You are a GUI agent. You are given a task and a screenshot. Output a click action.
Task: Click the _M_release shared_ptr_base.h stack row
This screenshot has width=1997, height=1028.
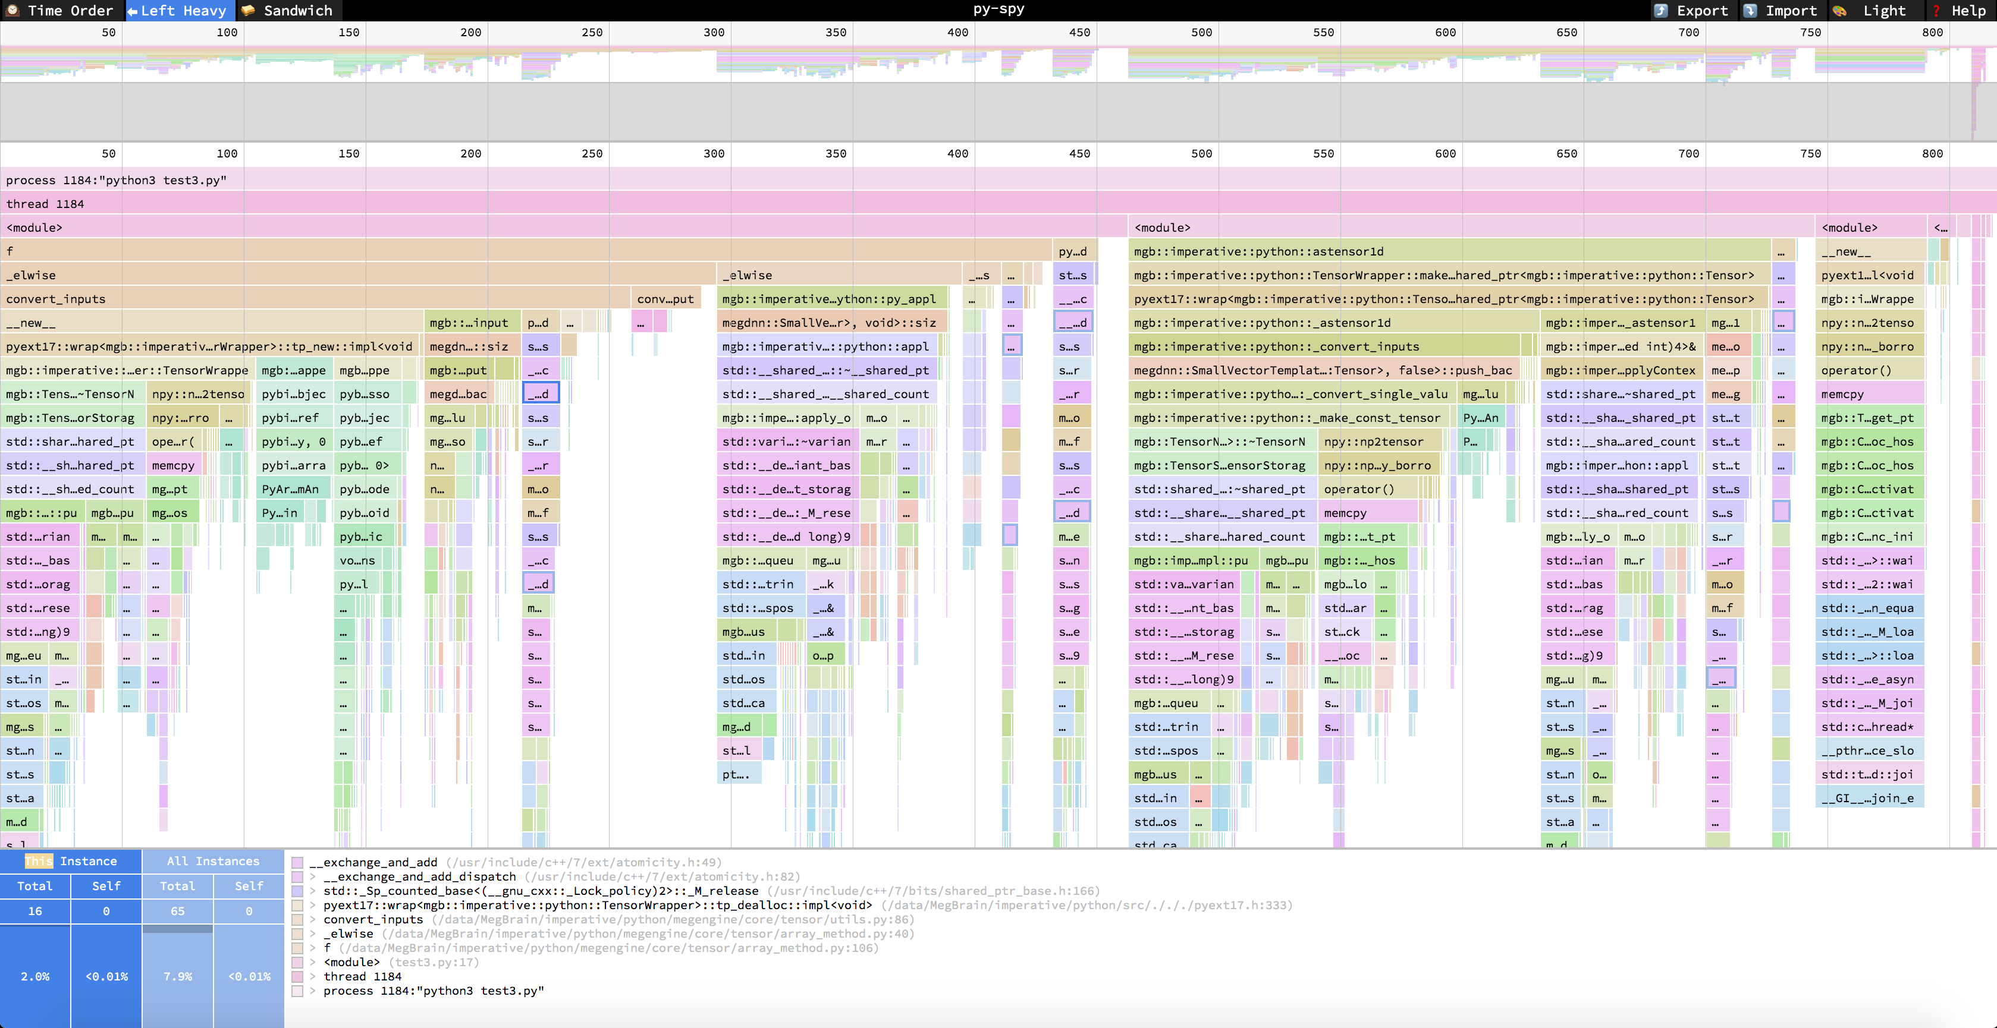click(711, 891)
